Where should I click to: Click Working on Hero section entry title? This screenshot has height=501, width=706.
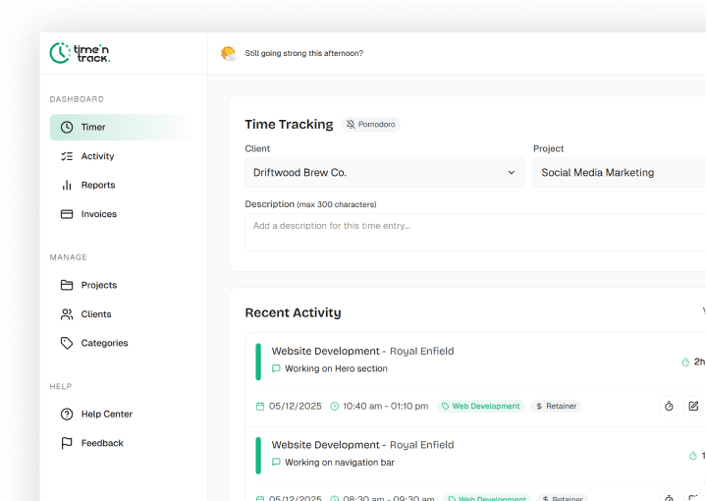coord(336,368)
